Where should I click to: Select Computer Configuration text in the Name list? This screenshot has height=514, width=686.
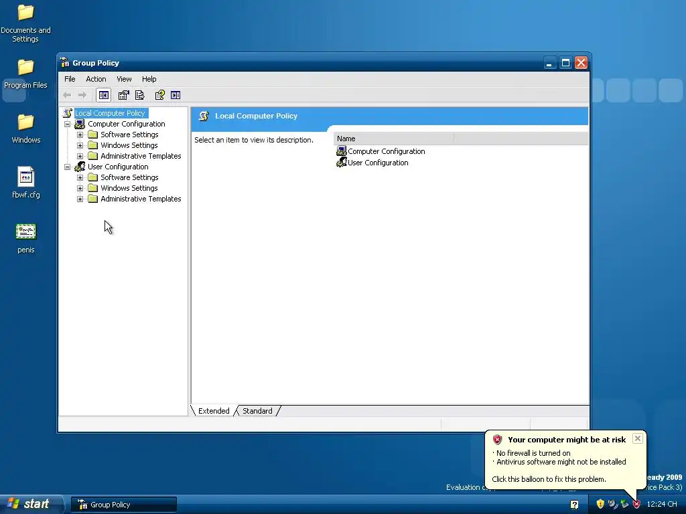coord(387,151)
